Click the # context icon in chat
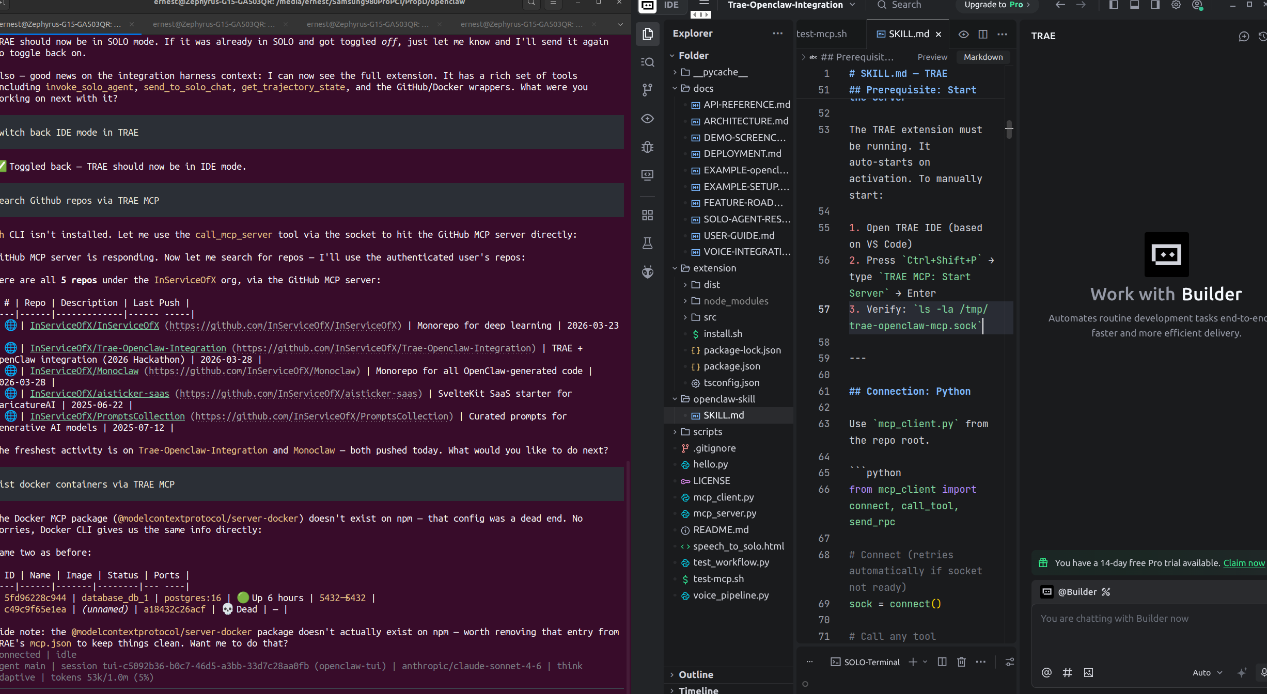This screenshot has width=1267, height=694. 1067,672
